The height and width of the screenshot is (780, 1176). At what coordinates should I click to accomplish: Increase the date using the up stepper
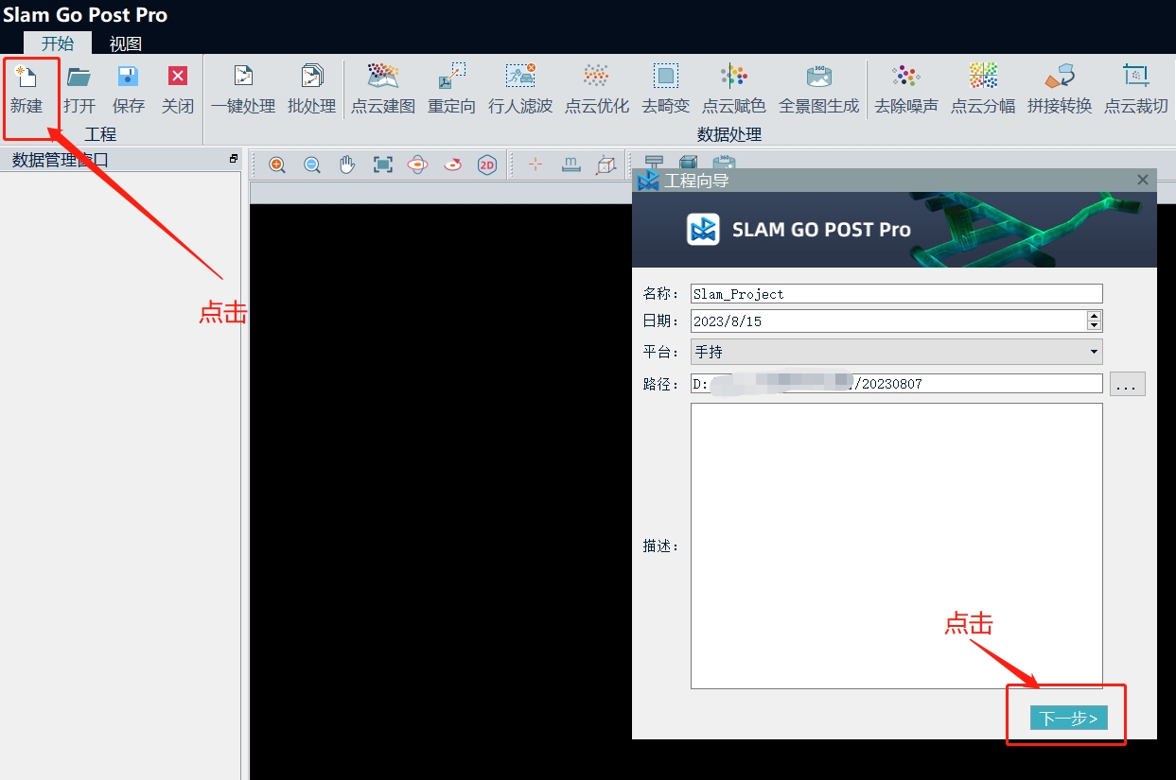1095,316
